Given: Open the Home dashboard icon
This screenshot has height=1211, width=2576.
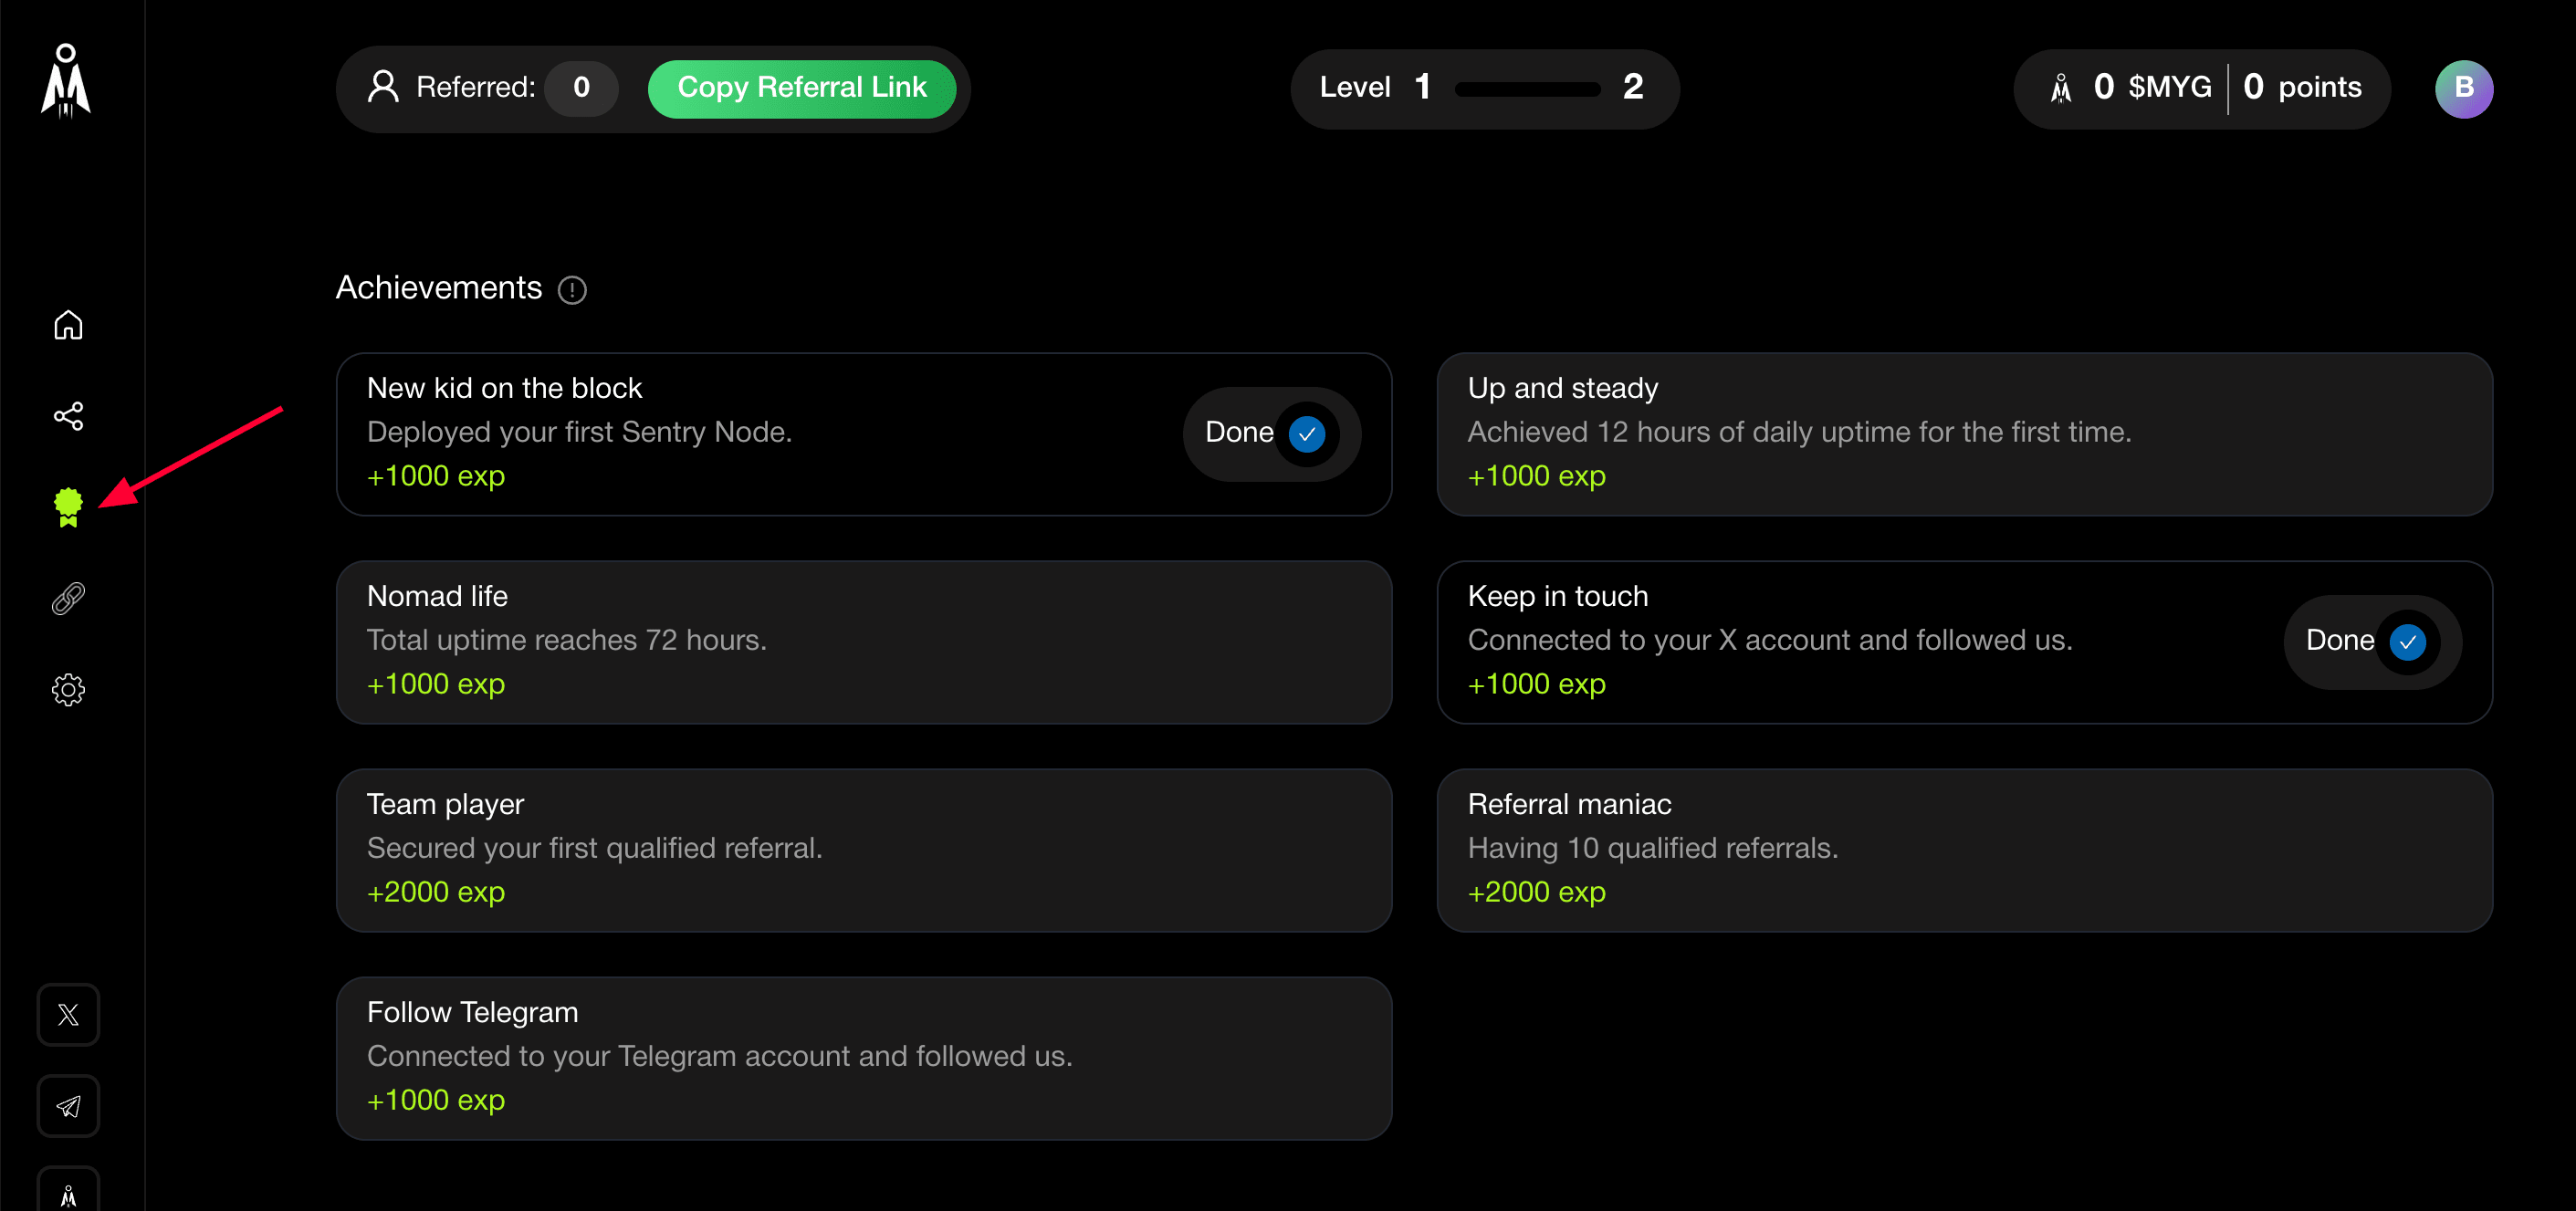Looking at the screenshot, I should click(x=68, y=325).
